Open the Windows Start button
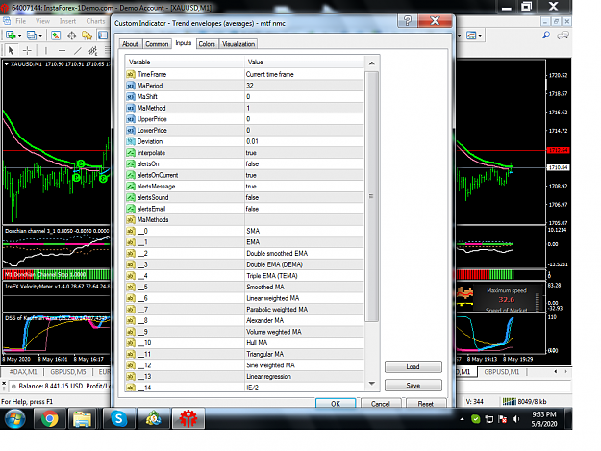This screenshot has width=601, height=451. coord(14,419)
